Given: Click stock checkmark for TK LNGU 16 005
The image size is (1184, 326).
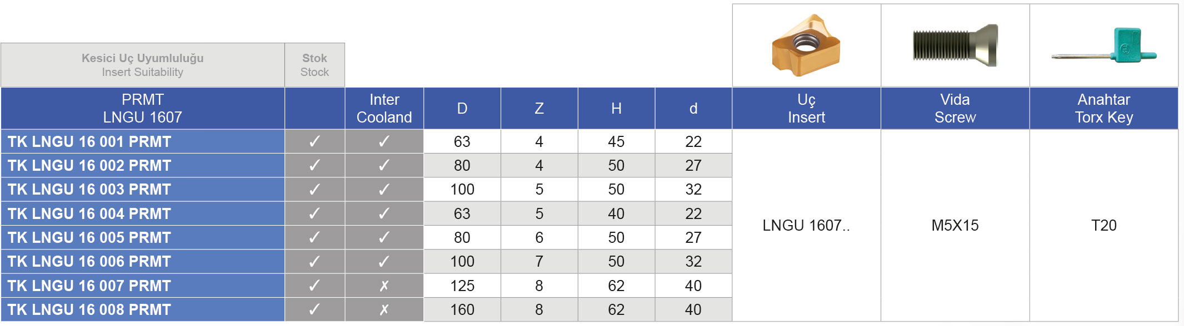Looking at the screenshot, I should [x=314, y=238].
